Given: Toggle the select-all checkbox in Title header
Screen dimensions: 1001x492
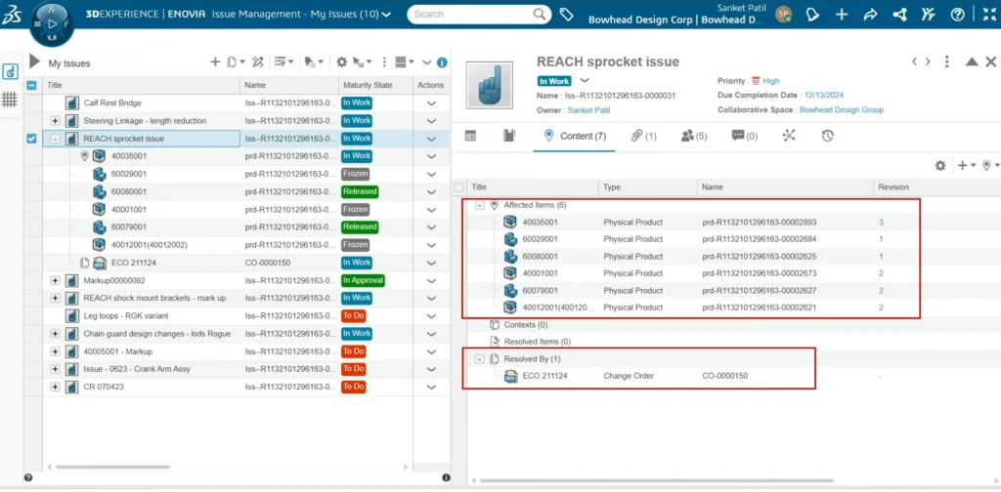Looking at the screenshot, I should coord(31,85).
